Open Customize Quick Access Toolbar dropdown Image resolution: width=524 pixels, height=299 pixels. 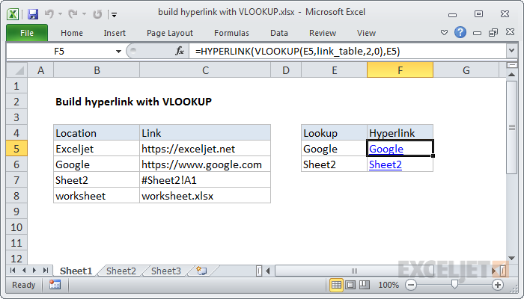[x=115, y=15]
